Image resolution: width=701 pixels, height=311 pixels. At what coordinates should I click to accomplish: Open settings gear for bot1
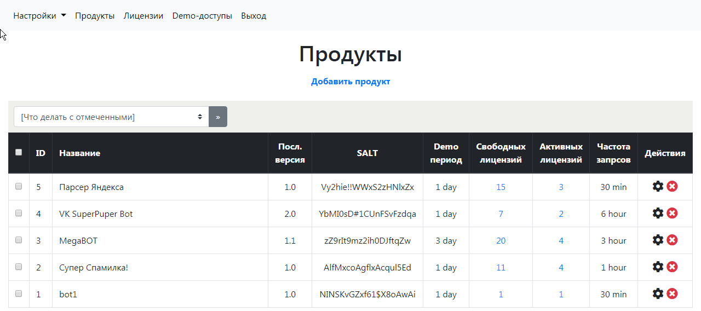(658, 294)
